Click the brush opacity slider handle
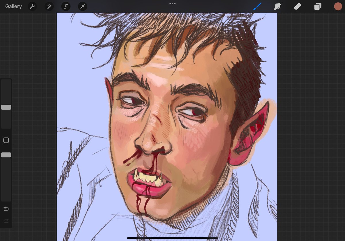345x241 pixels. click(6, 155)
